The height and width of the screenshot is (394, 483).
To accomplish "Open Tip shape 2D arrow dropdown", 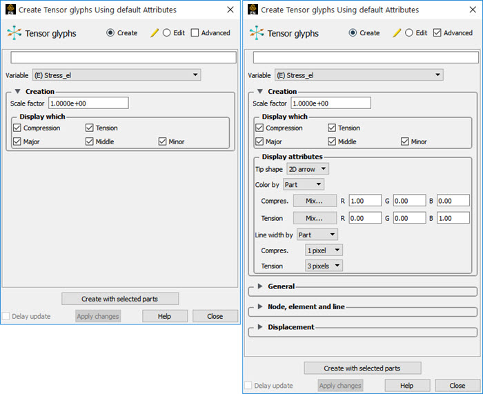I will coord(308,169).
